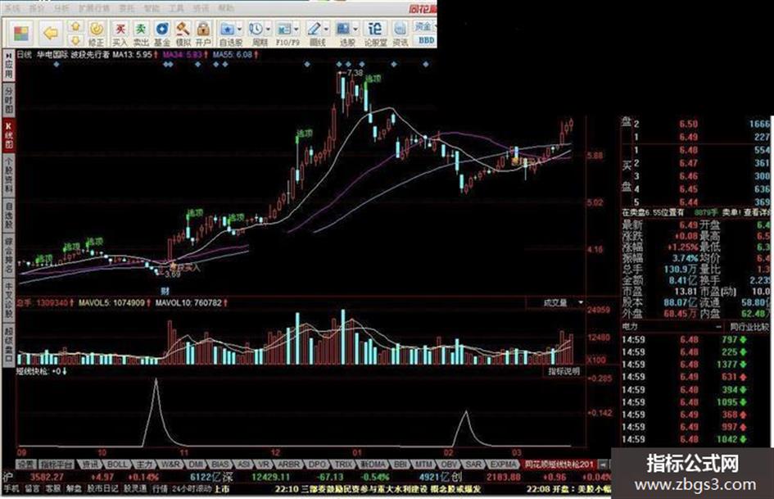Select the 应用 sidebar tab
This screenshot has height=499, width=774.
coord(8,66)
